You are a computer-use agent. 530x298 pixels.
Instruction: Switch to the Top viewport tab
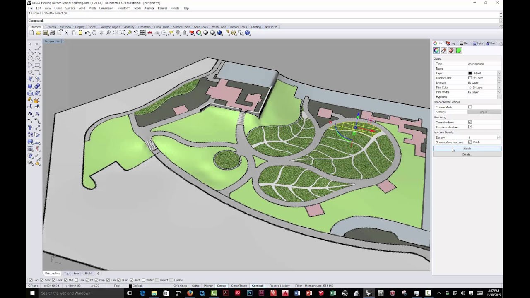[x=67, y=274]
